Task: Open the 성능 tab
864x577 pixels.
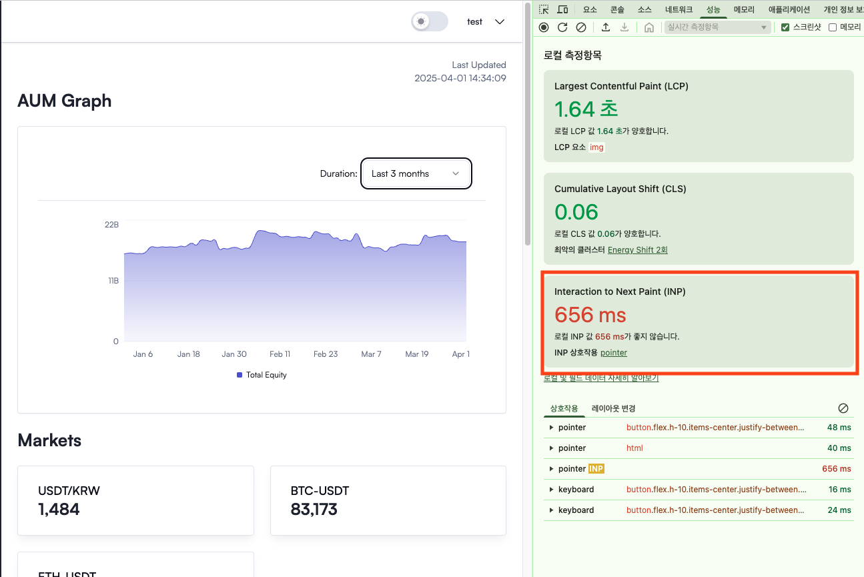Action: pos(713,9)
